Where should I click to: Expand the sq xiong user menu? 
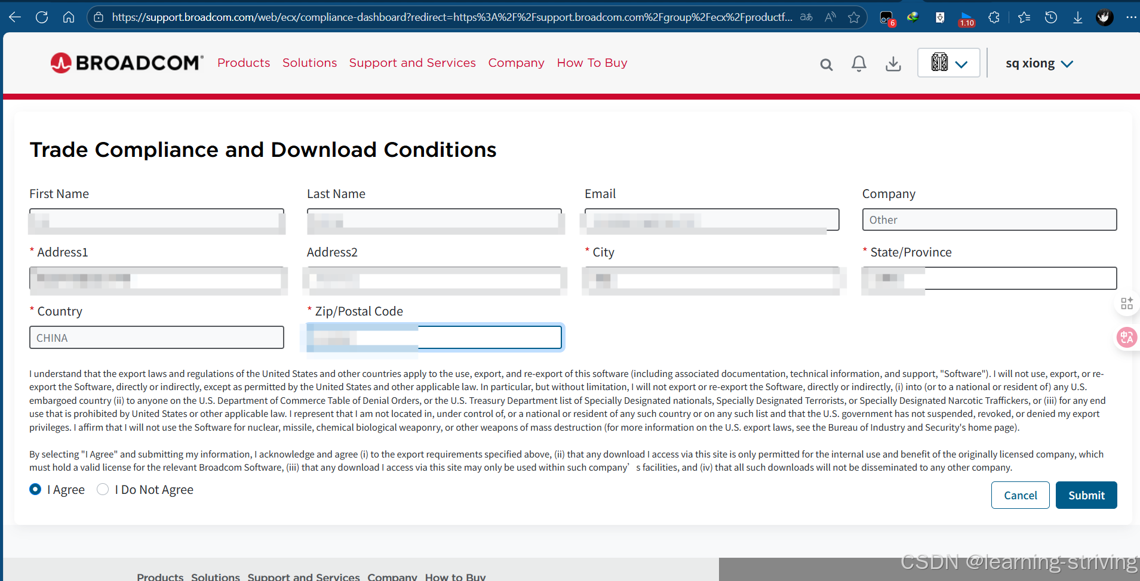coord(1039,63)
